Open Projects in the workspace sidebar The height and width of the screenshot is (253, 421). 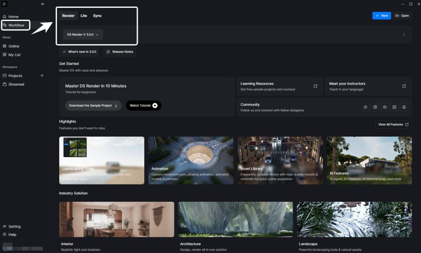[x=15, y=76]
